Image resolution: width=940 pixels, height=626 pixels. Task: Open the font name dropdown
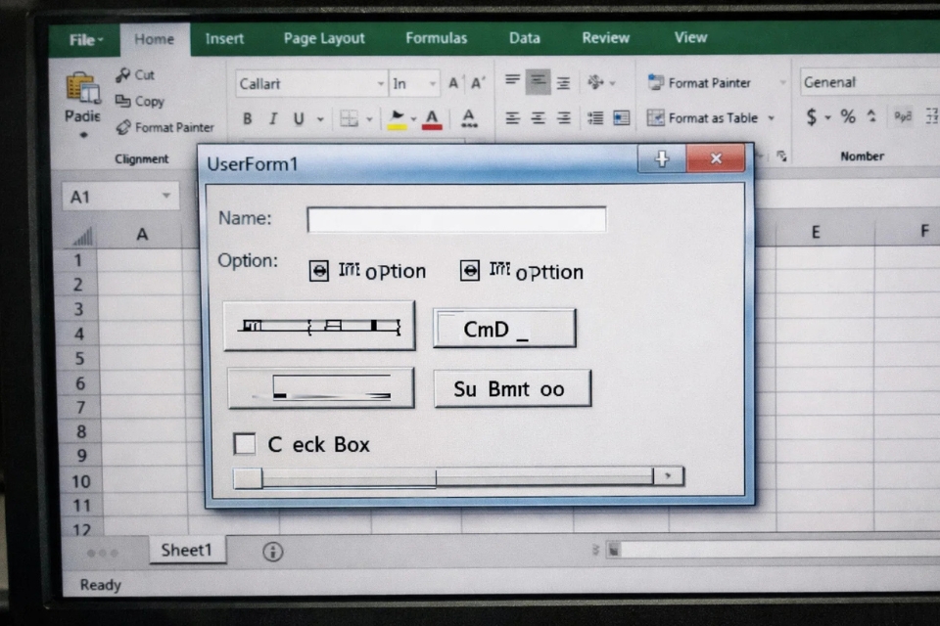tap(381, 84)
